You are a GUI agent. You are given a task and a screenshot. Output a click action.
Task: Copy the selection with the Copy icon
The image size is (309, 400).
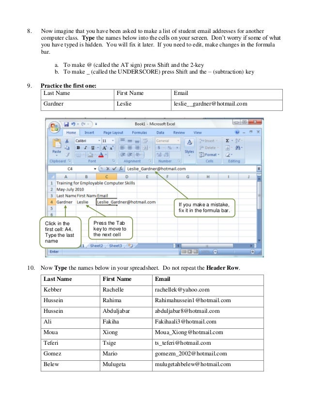67,148
